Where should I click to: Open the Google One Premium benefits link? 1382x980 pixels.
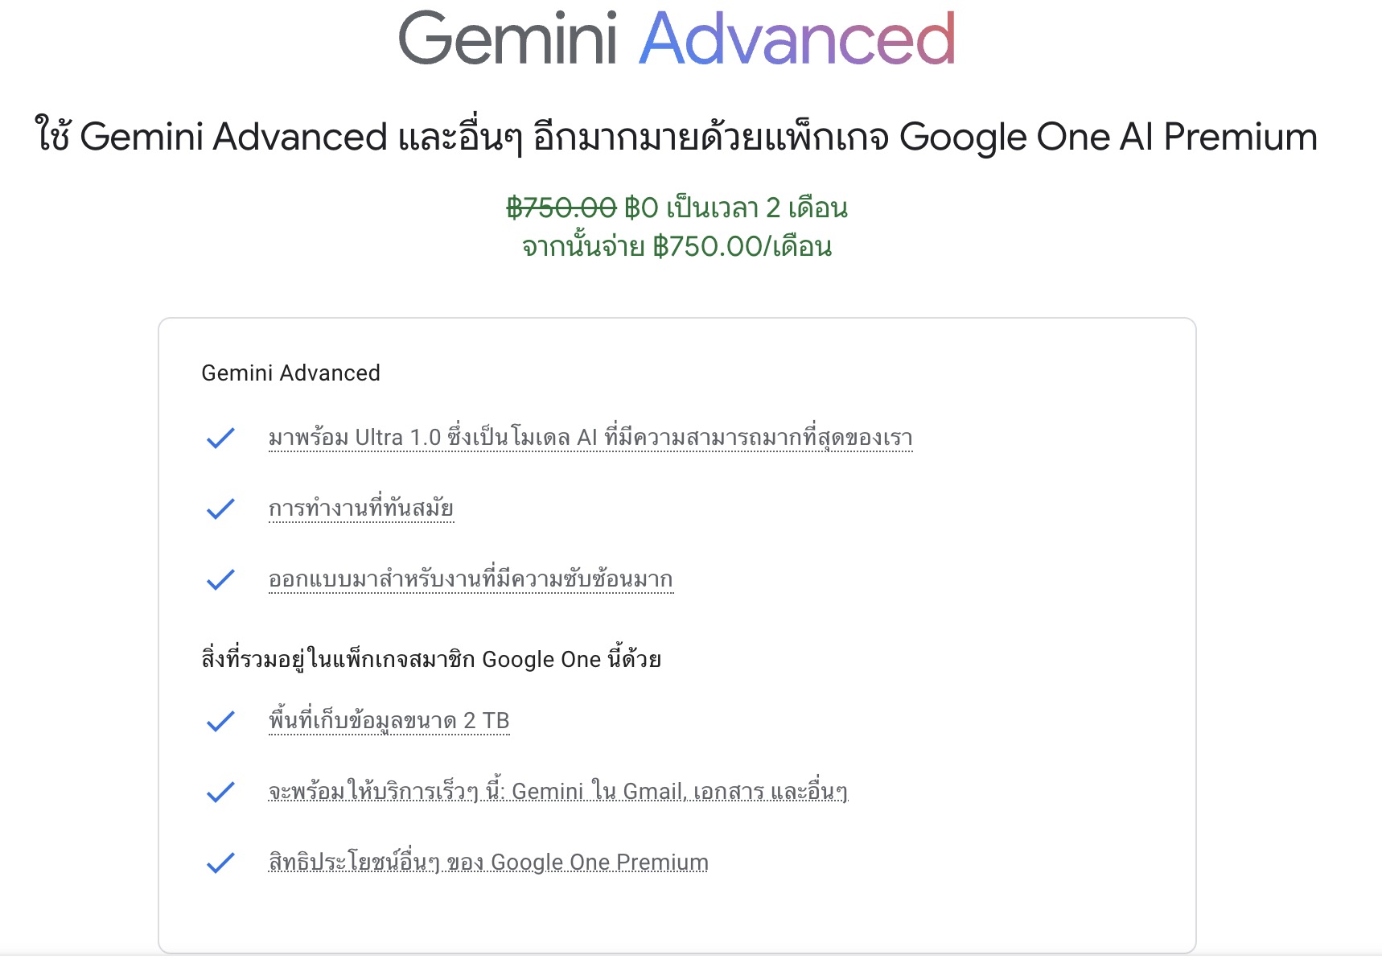pos(488,863)
